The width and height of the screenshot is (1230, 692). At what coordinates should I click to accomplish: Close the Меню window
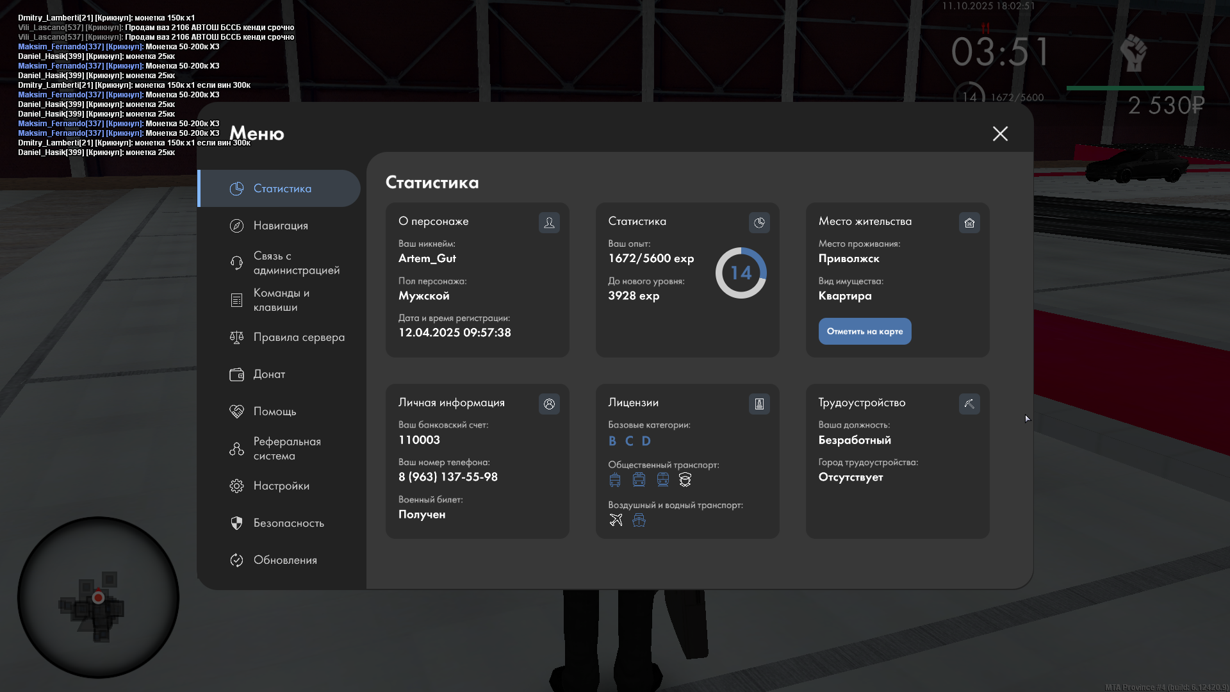click(x=999, y=133)
